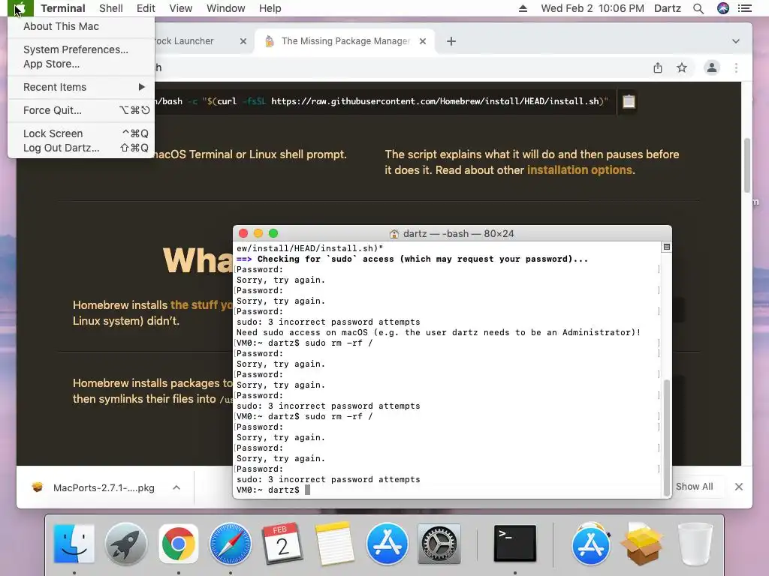Screen dimensions: 769x576
Task: Switch to The Missing Package Manager tab
Action: tap(344, 41)
